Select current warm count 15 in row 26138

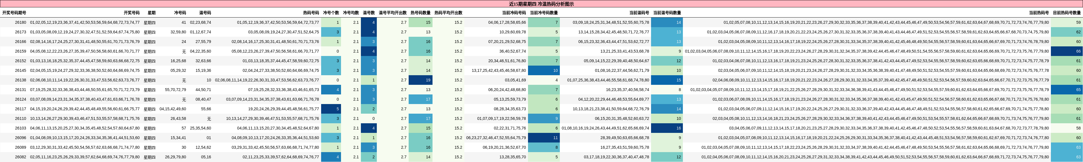(667, 80)
